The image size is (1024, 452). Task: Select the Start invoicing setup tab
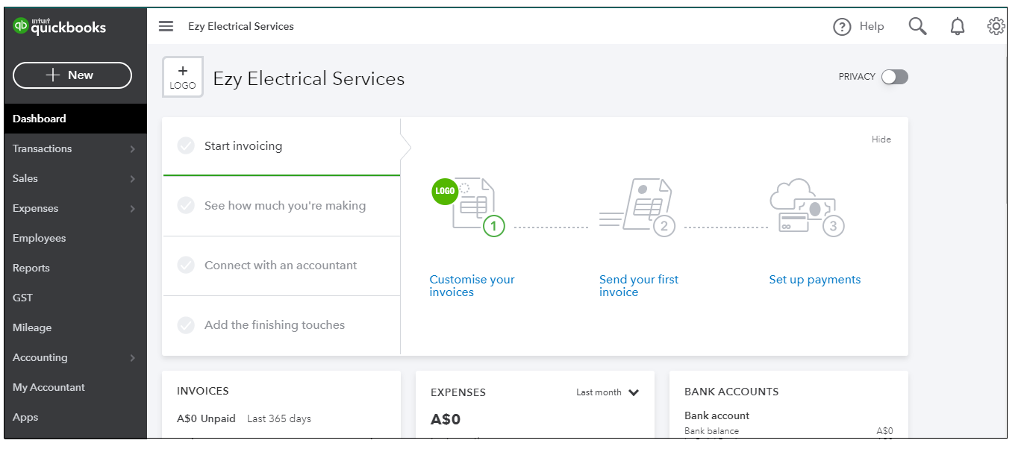pos(281,146)
